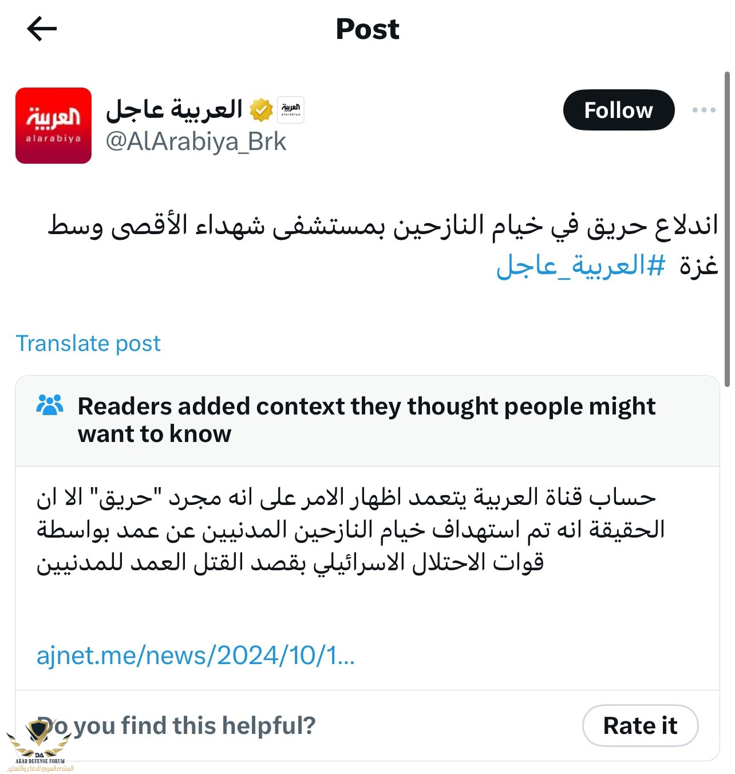
Task: Click the 'Readers added context' note header
Action: point(366,420)
